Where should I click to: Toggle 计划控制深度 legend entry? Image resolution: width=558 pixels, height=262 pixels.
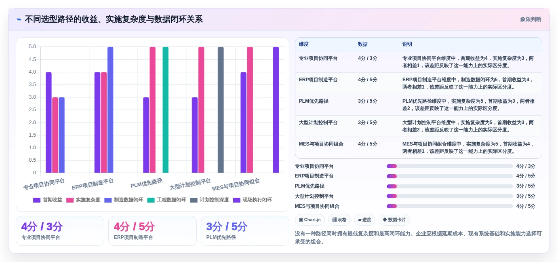click(x=209, y=200)
